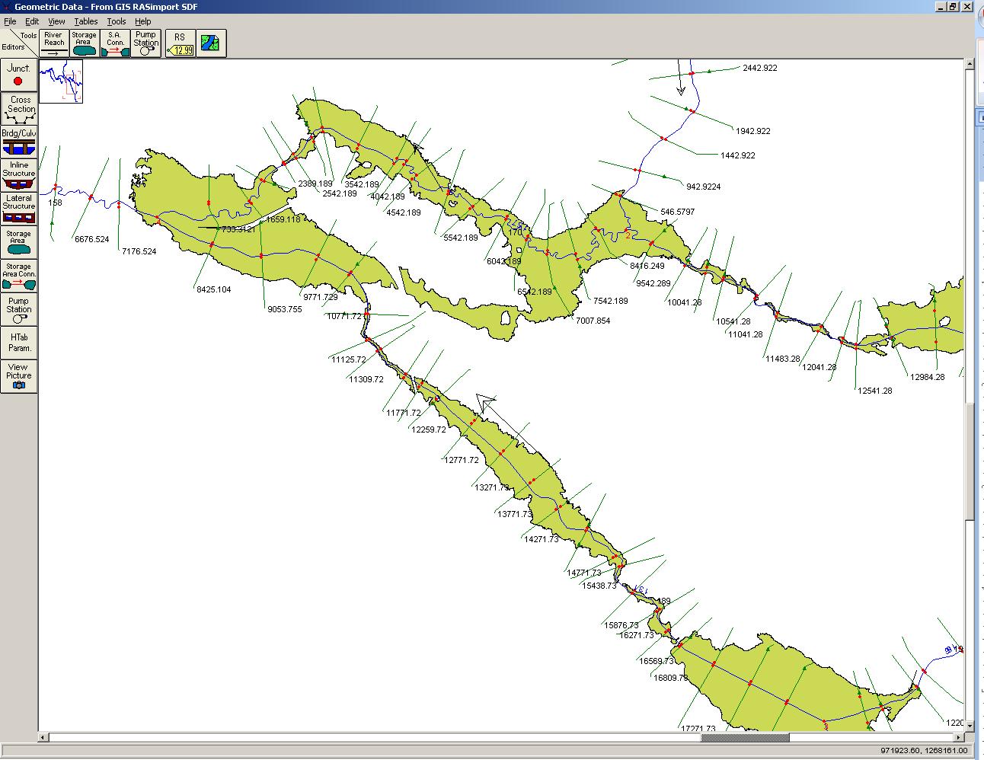Click the RS river station tag button

181,43
